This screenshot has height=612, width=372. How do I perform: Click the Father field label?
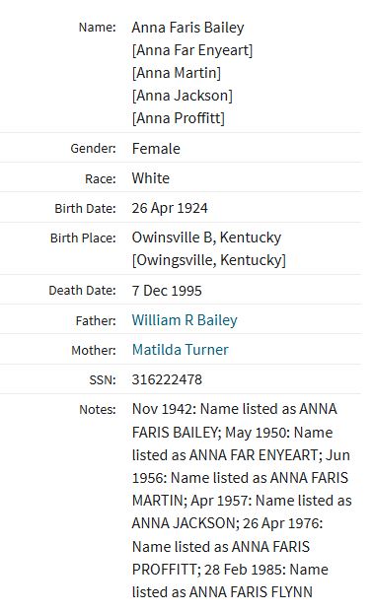pyautogui.click(x=96, y=321)
